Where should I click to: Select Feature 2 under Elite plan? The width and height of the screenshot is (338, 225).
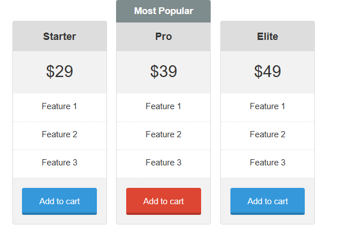[268, 134]
